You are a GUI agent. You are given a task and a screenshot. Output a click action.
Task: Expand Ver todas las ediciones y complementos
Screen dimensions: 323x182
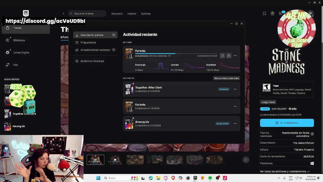coord(285,172)
